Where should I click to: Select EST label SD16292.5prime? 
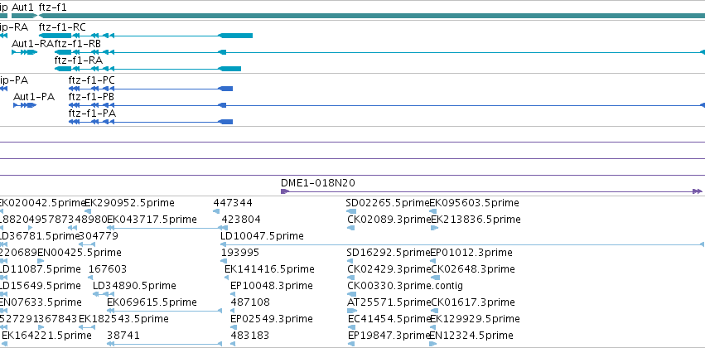click(x=389, y=254)
